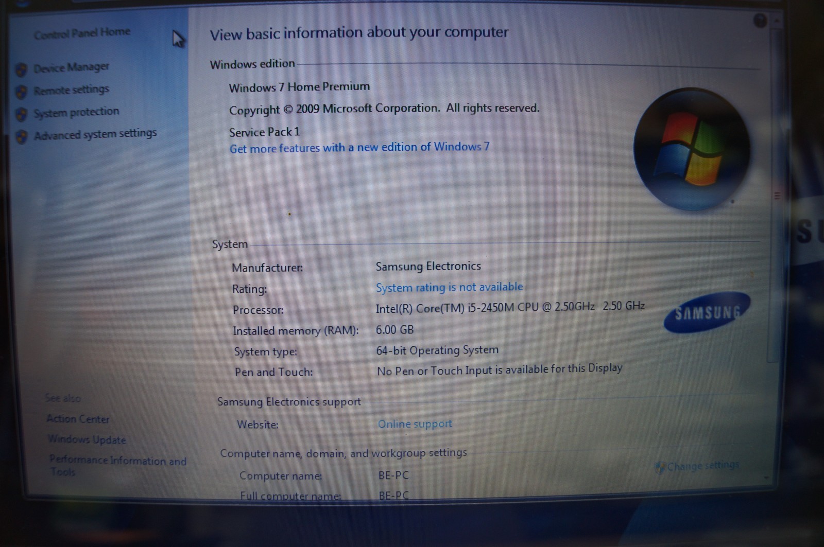Click the Copyright 2009 Microsoft Corporation text
This screenshot has width=824, height=547.
coord(384,109)
